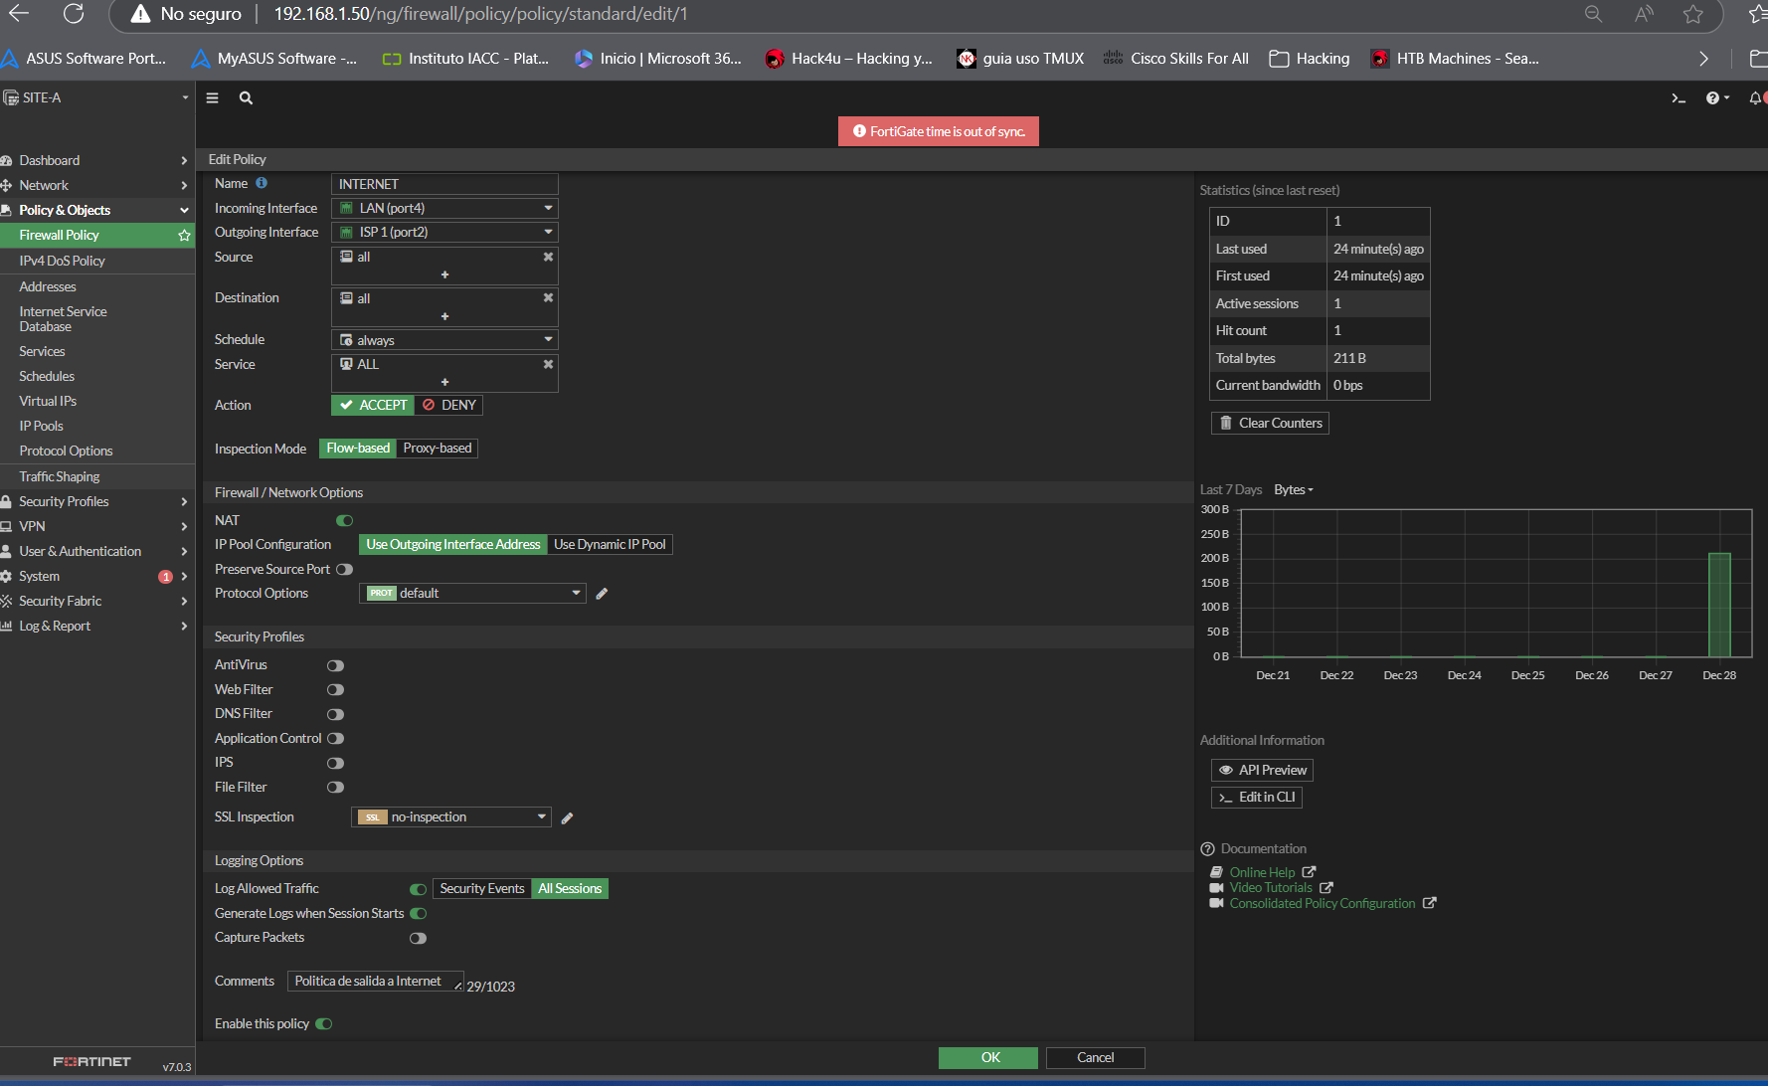Toggle the sidebar hamburger menu icon

(212, 98)
